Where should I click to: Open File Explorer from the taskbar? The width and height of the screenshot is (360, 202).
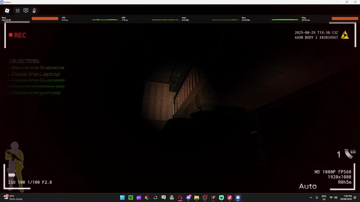tap(197, 198)
